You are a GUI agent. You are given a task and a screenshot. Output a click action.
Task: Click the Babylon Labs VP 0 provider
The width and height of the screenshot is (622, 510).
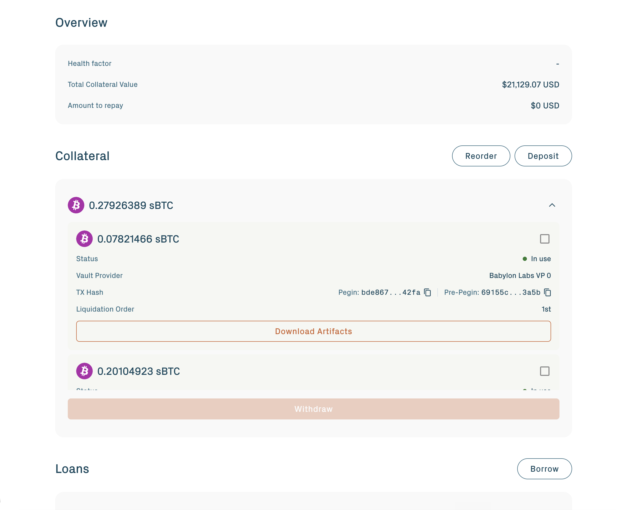[x=520, y=276]
